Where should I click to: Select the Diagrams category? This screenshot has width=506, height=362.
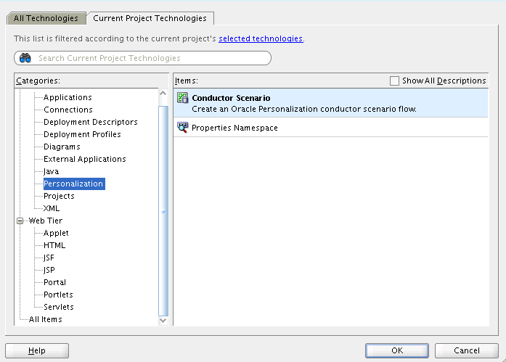(x=62, y=147)
